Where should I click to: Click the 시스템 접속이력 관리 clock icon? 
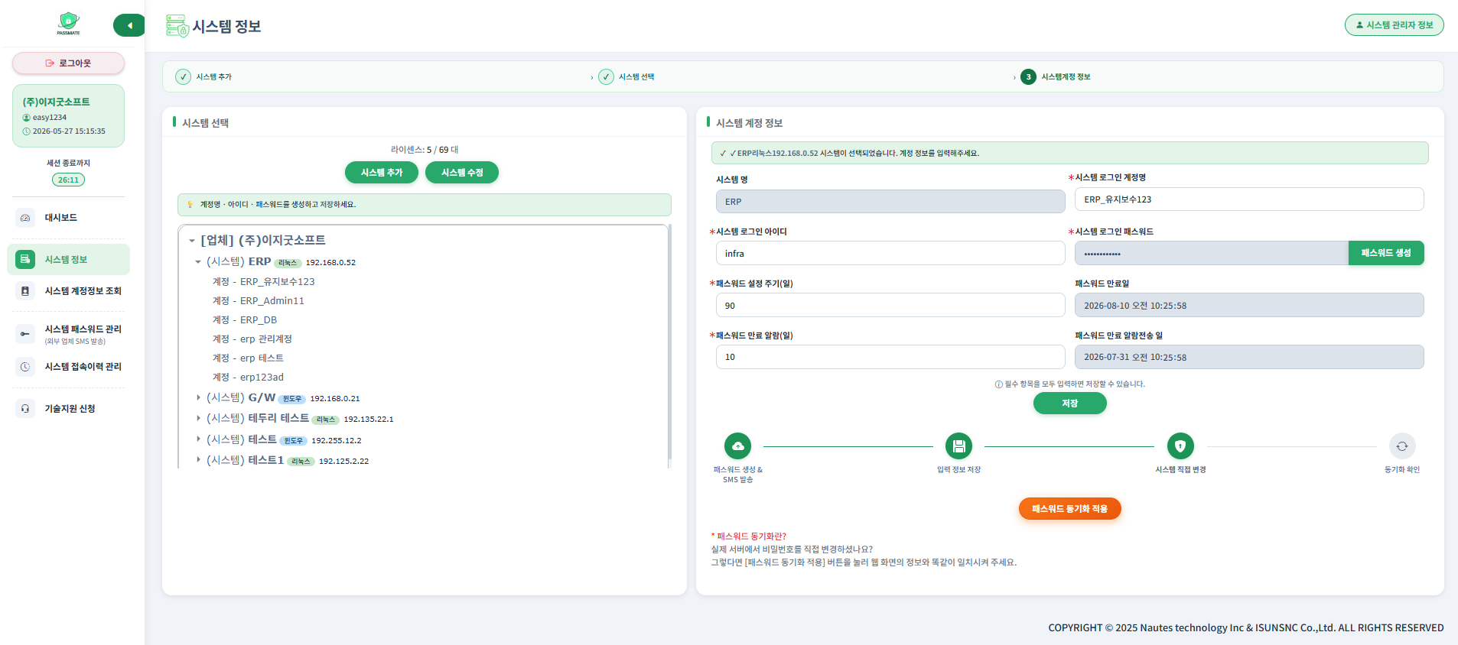point(25,367)
